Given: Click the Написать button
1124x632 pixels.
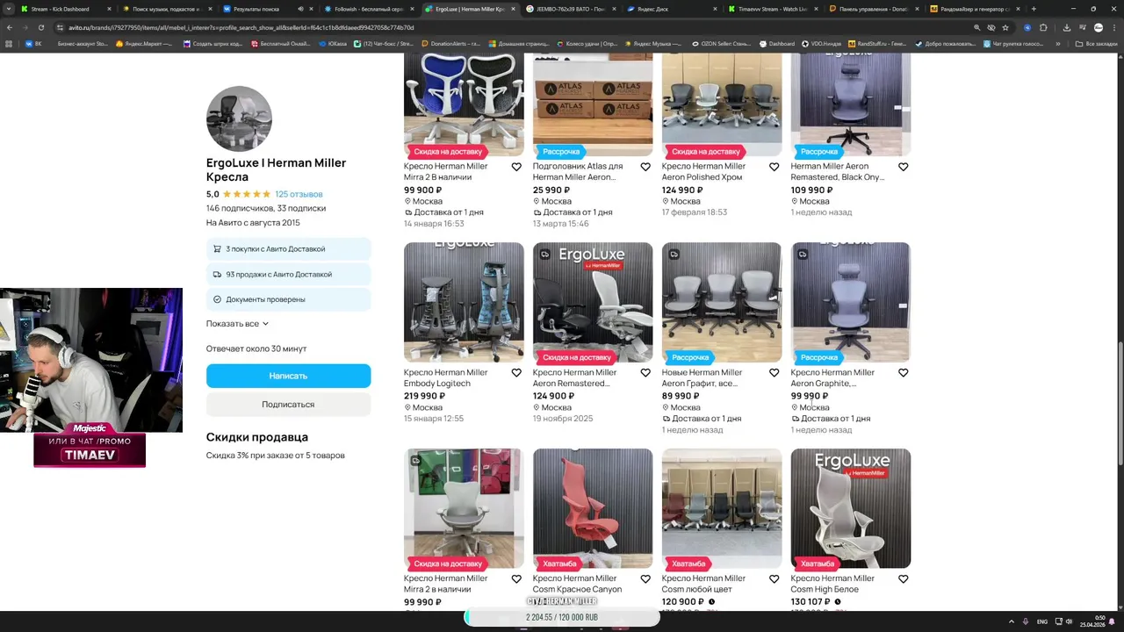Looking at the screenshot, I should point(288,376).
